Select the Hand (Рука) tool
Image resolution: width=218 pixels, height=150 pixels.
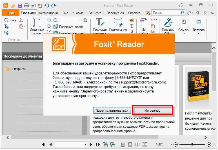(10, 20)
